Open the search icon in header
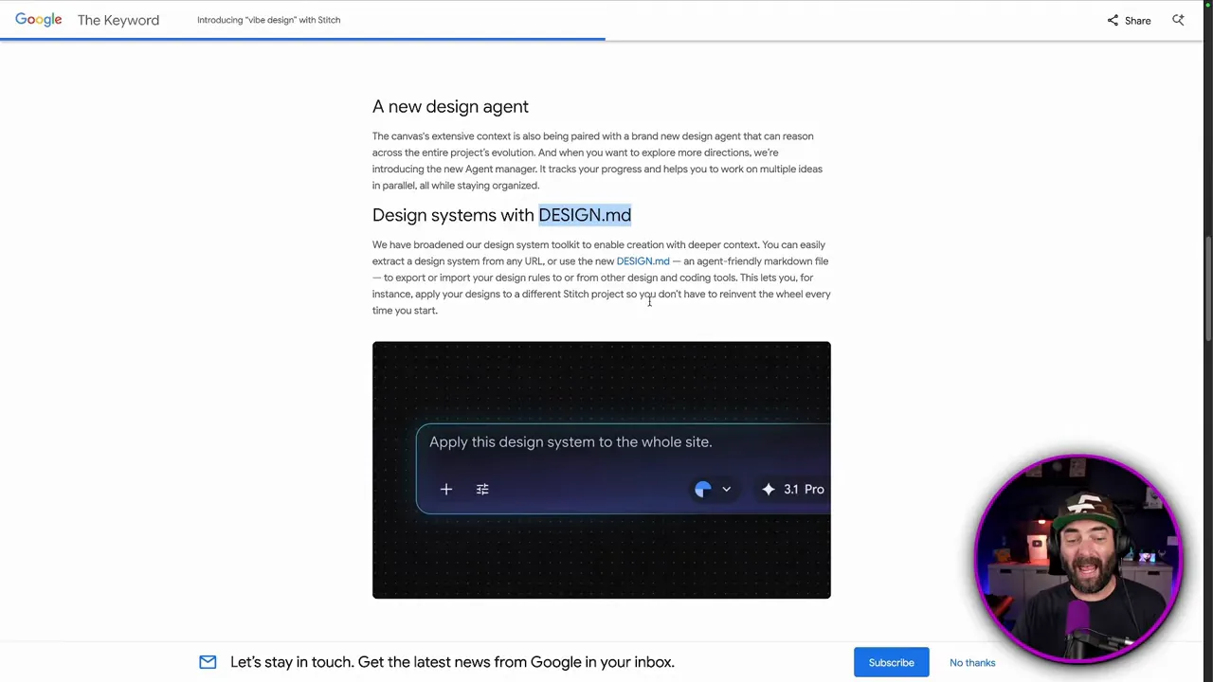 (x=1178, y=20)
